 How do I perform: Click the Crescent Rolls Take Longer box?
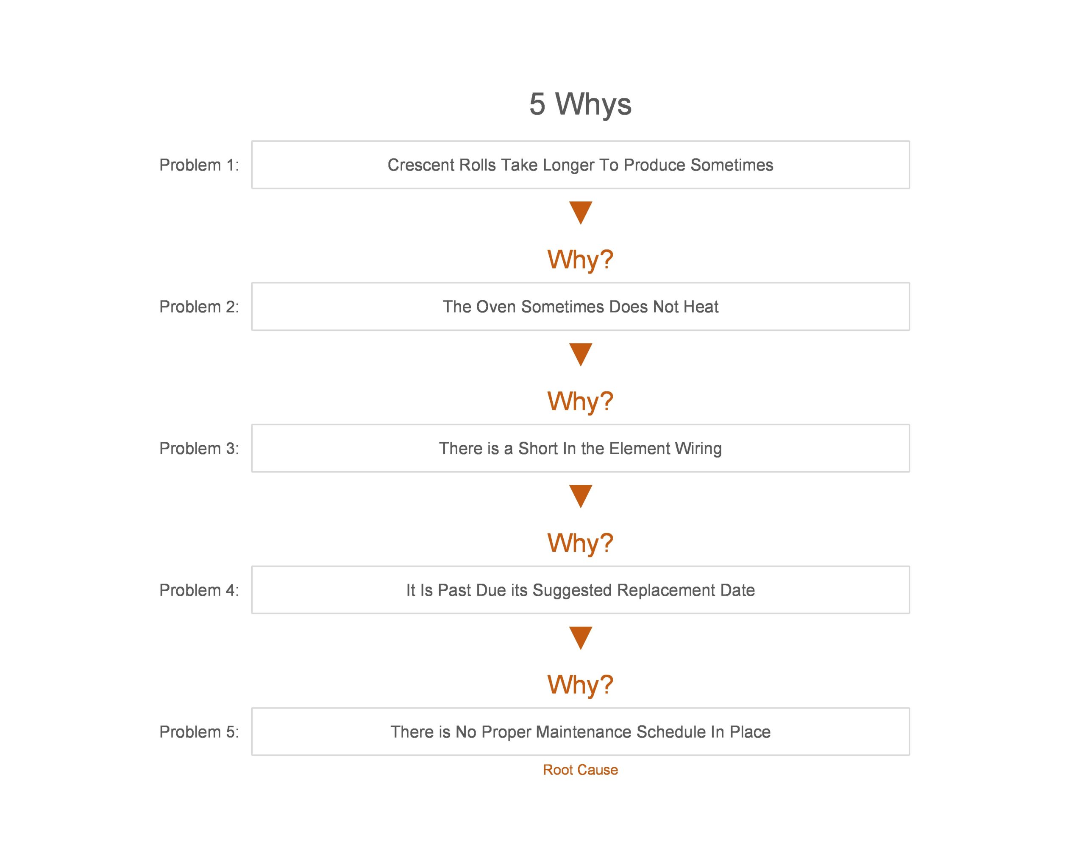coord(580,165)
